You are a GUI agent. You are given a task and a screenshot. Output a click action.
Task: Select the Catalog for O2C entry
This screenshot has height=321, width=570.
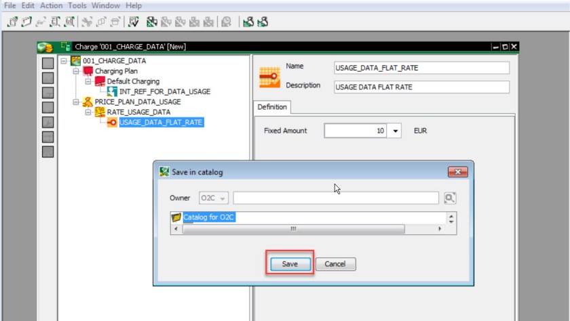[x=209, y=217]
